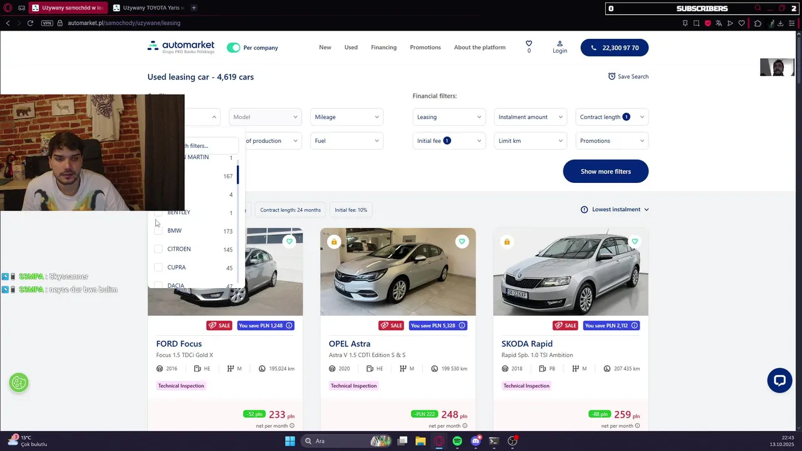Favorite the OPEL Astra car with heart
This screenshot has width=802, height=451.
pyautogui.click(x=462, y=241)
